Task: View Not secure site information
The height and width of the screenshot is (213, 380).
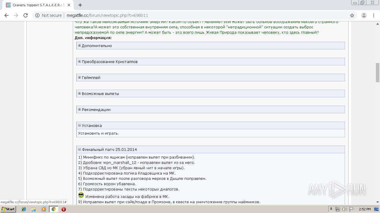Action: [x=48, y=15]
